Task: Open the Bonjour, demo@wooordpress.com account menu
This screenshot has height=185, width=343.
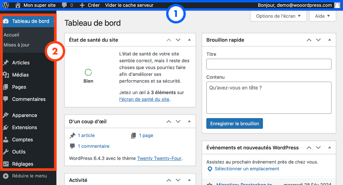Action: [x=295, y=5]
